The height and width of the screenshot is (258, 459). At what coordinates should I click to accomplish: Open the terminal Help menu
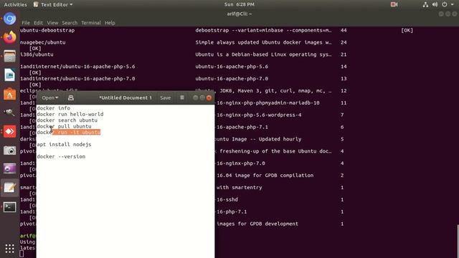pyautogui.click(x=110, y=23)
